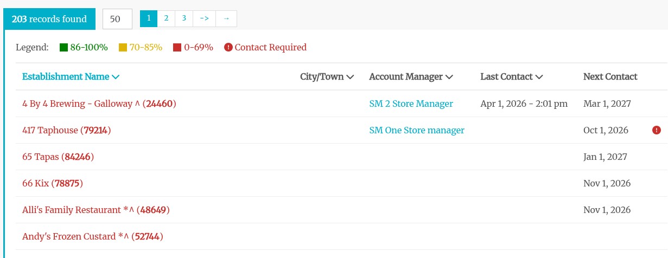The image size is (668, 258).
Task: Go to results page 3
Action: click(184, 18)
